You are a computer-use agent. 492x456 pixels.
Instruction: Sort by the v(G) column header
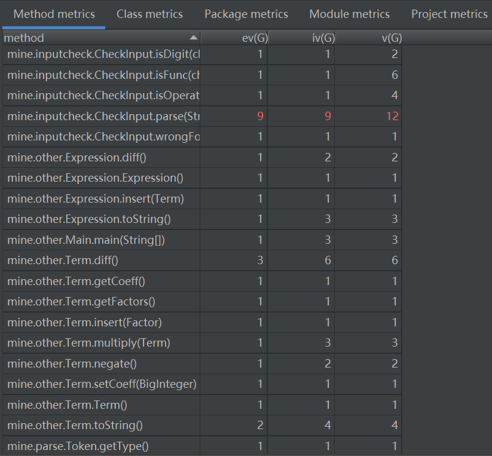click(369, 38)
